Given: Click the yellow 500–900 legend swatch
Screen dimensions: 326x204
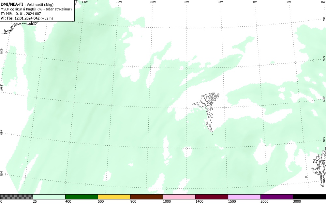Looking at the screenshot, I should coord(114,197).
